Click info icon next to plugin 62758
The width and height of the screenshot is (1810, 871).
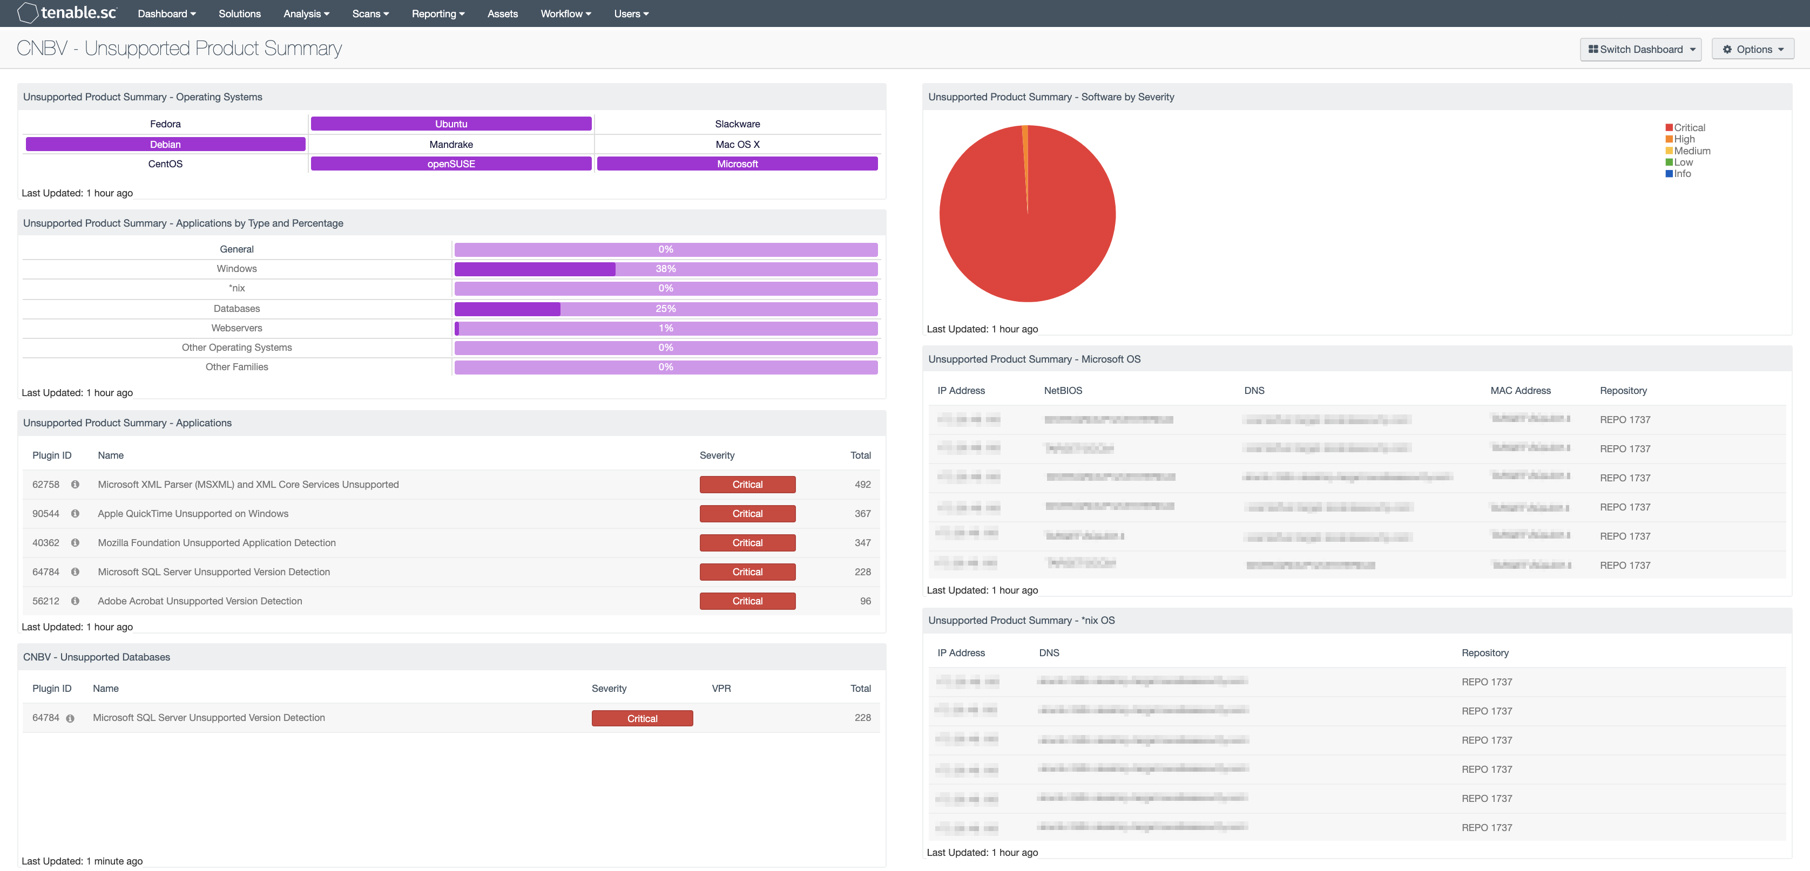point(75,485)
